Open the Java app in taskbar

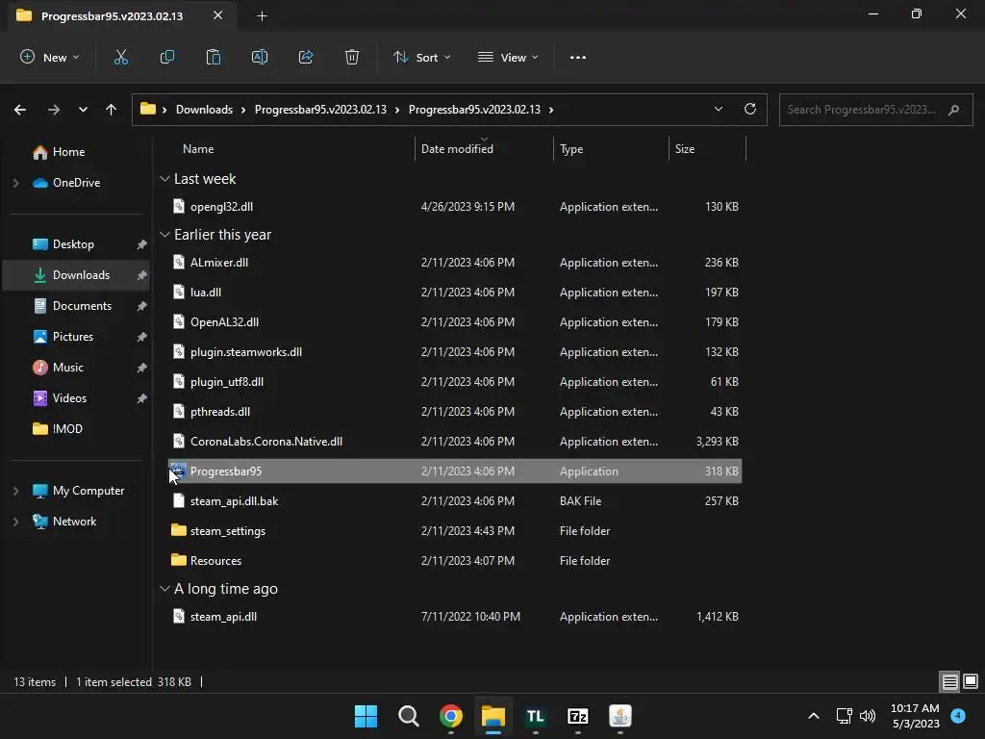tap(620, 716)
